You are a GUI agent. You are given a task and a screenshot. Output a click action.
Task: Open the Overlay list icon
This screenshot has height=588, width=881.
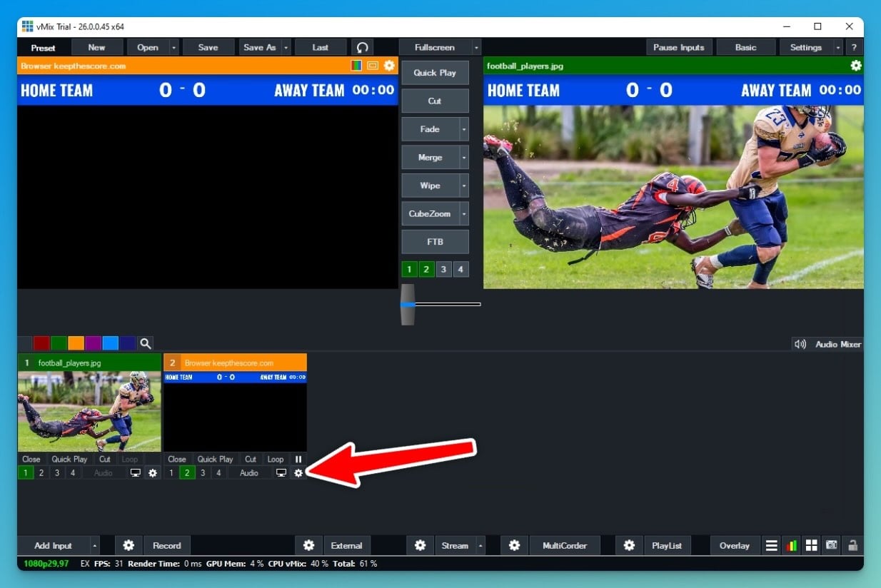(x=772, y=545)
